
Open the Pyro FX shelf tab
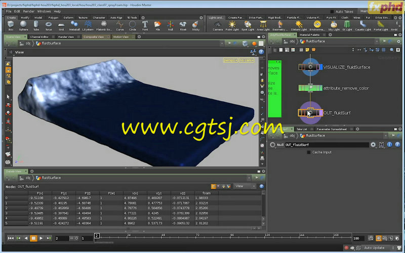click(331, 18)
